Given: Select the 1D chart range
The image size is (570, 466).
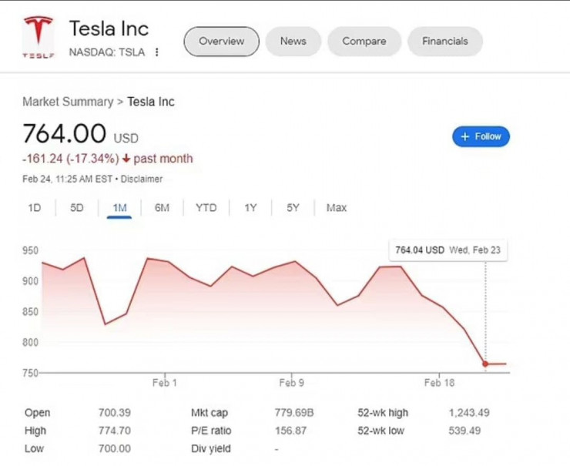Looking at the screenshot, I should (x=35, y=208).
